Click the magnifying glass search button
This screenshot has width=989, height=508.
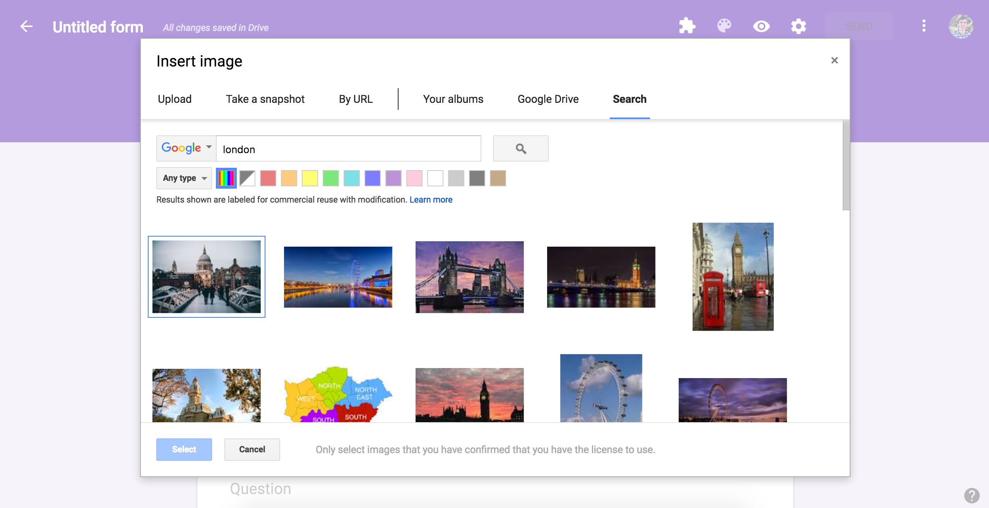pyautogui.click(x=520, y=148)
